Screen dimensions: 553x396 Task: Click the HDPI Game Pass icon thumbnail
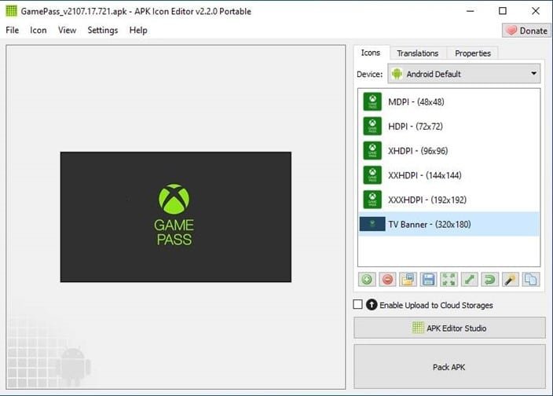(x=372, y=126)
